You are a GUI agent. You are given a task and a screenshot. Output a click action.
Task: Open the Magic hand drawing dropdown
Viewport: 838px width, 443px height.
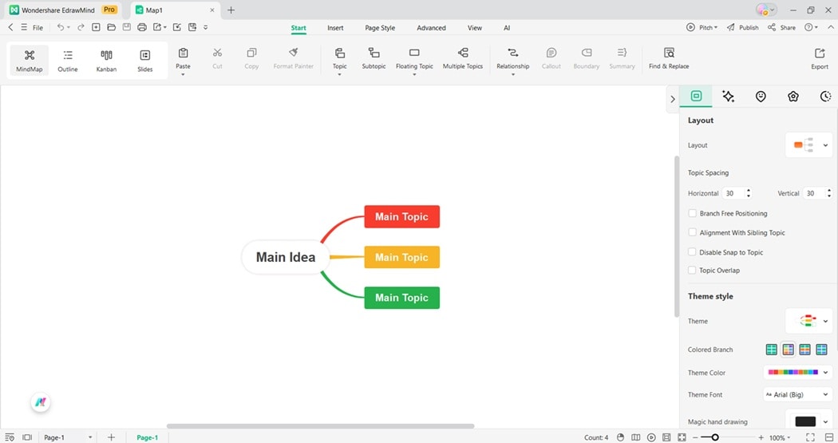pos(808,421)
